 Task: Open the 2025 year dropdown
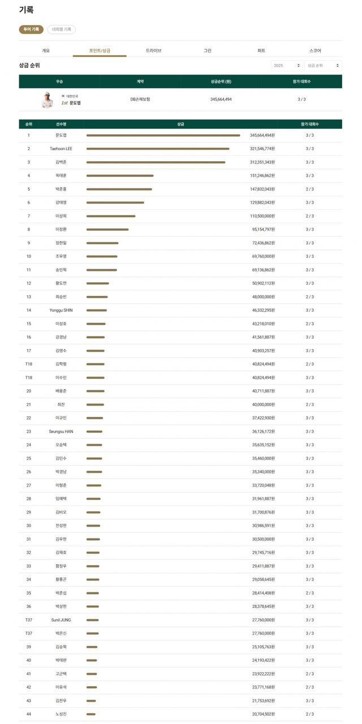286,66
